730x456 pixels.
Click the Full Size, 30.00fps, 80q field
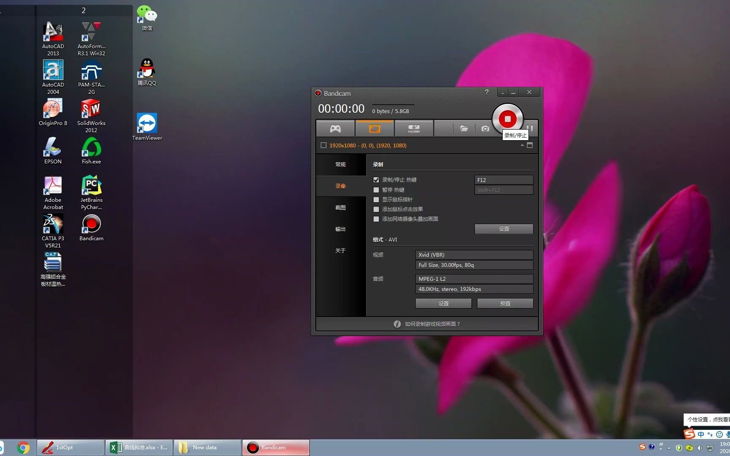tap(474, 265)
